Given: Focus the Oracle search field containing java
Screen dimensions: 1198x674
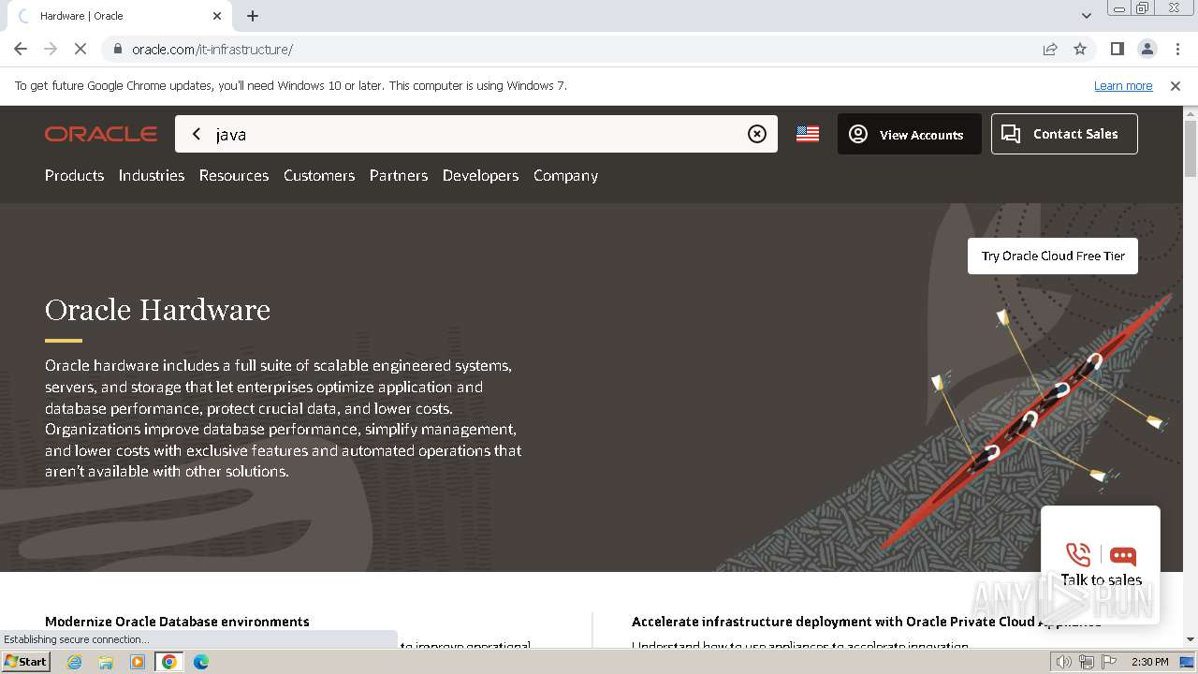Looking at the screenshot, I should coord(476,134).
